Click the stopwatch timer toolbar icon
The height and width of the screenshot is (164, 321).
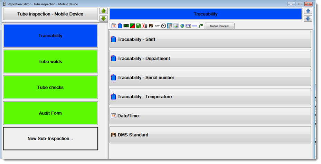pos(163,26)
